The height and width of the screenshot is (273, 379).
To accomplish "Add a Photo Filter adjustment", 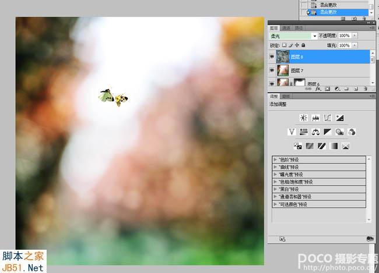I will coord(339,132).
